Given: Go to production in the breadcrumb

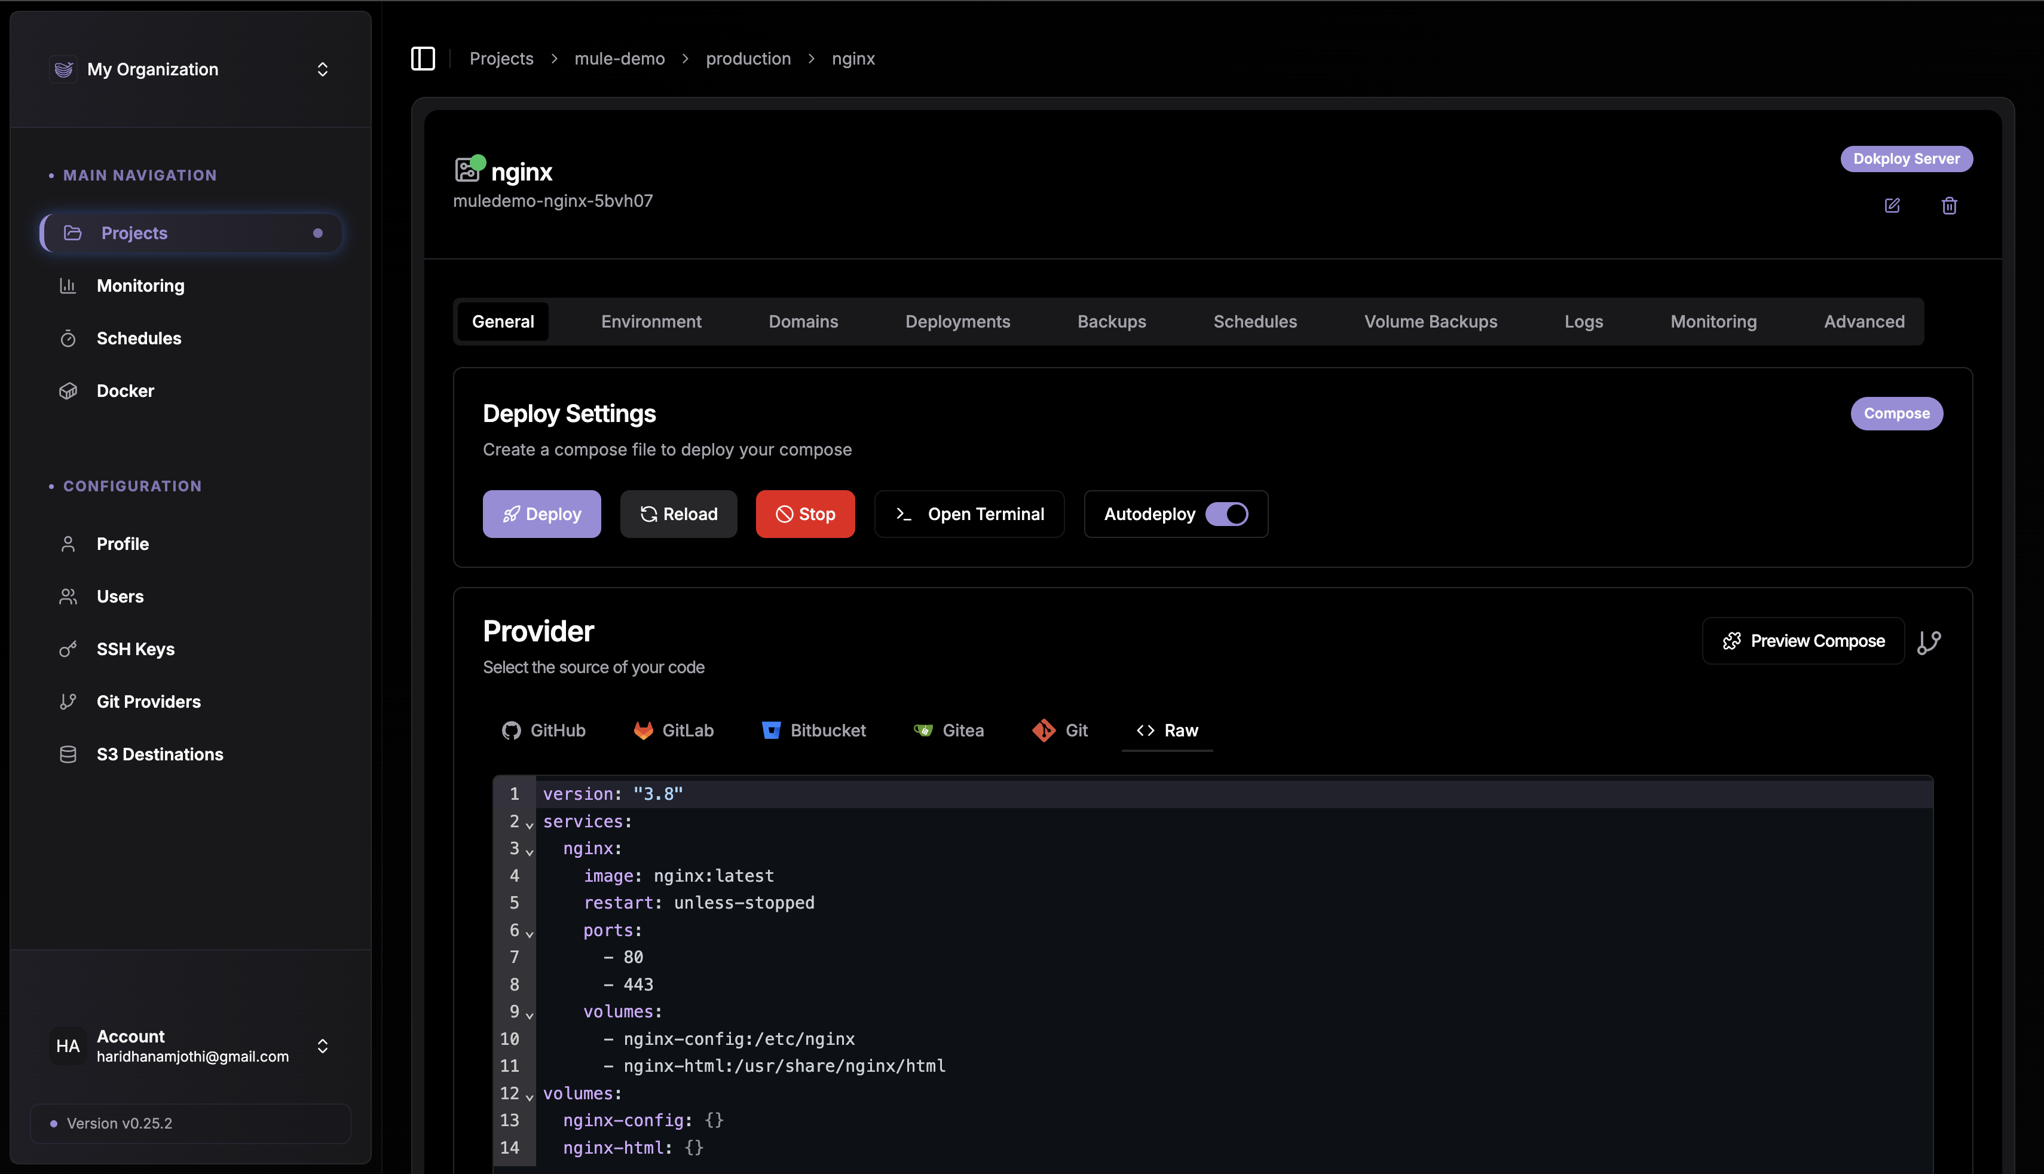Looking at the screenshot, I should 748,59.
